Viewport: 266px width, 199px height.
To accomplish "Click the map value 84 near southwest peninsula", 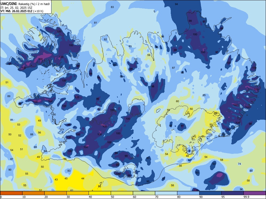I will click(45, 151).
